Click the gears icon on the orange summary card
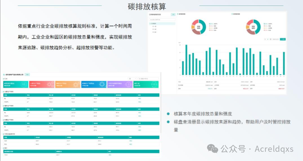 (x=76, y=84)
